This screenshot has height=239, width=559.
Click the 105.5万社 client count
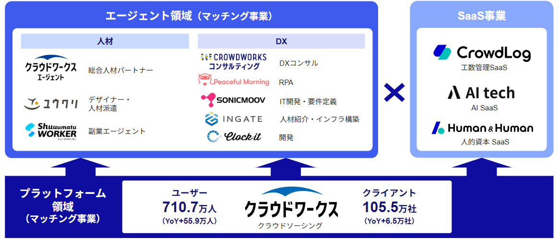[x=389, y=207]
